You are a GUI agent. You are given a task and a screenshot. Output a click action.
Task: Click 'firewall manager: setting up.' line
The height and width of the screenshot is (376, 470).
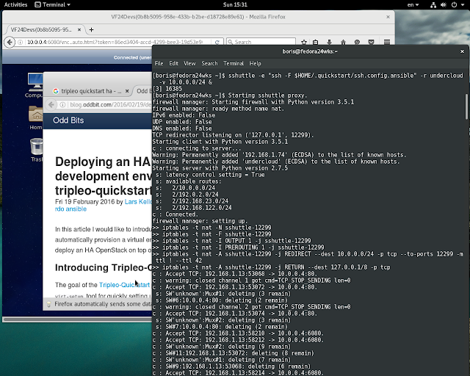pos(200,221)
